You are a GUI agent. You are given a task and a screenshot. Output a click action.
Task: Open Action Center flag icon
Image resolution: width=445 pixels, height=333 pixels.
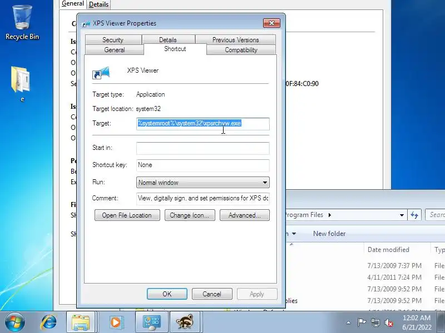tap(362, 322)
